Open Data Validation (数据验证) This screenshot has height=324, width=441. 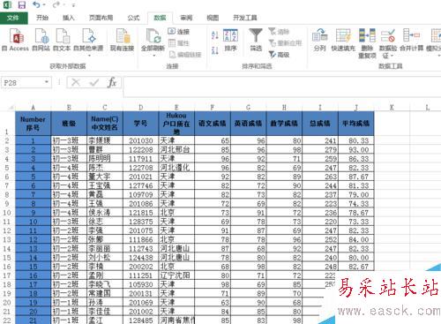click(x=388, y=43)
